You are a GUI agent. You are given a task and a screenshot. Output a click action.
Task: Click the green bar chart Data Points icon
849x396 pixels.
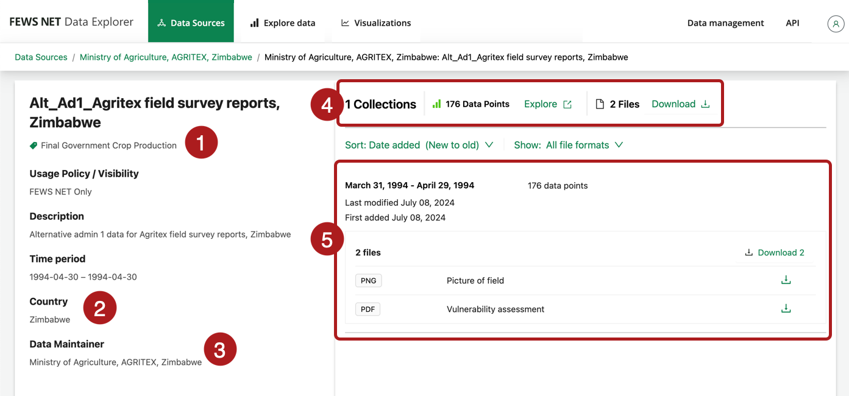(436, 104)
